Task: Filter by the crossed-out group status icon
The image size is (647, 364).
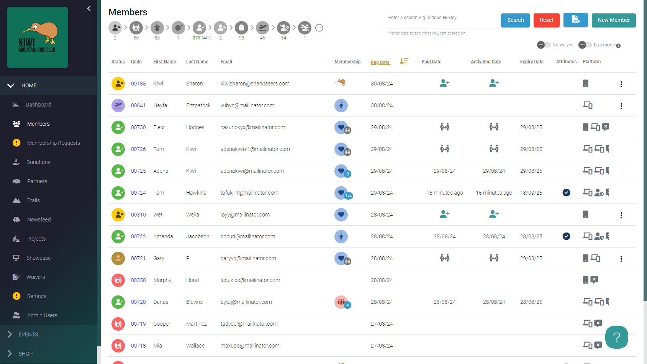Action: point(305,28)
